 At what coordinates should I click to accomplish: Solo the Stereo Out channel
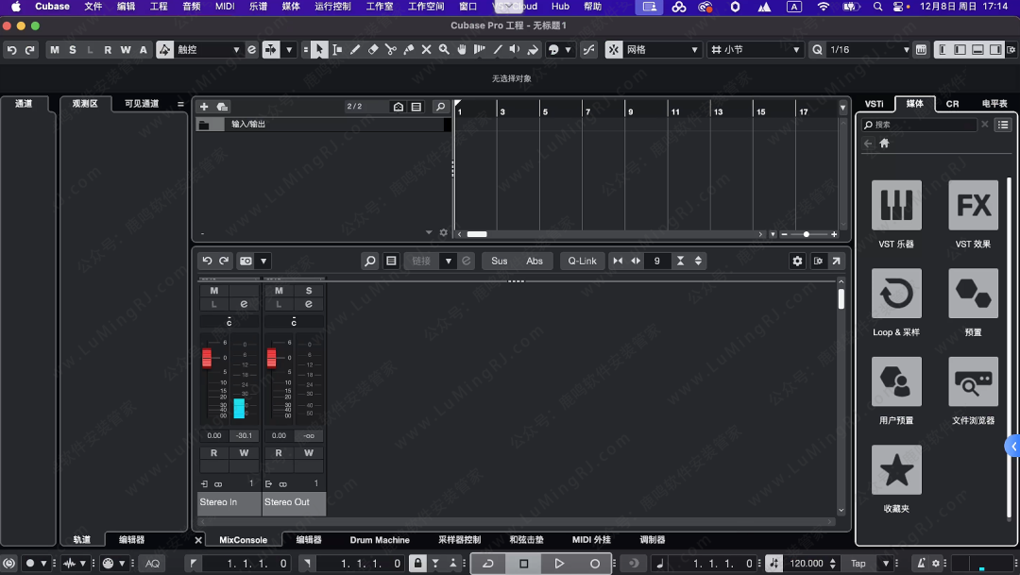pos(309,291)
